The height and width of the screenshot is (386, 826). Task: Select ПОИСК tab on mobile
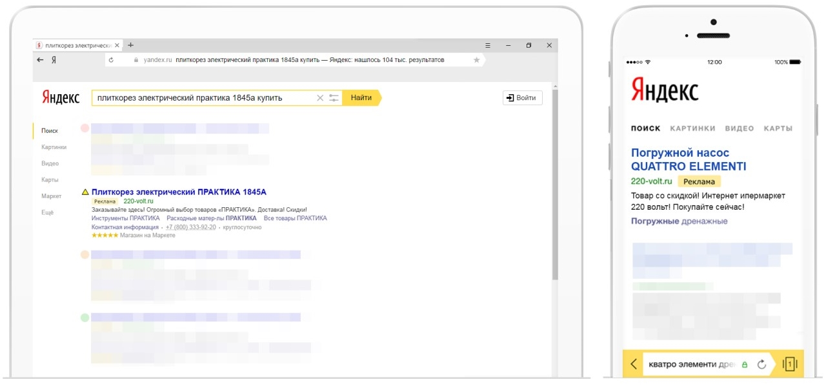coord(646,128)
